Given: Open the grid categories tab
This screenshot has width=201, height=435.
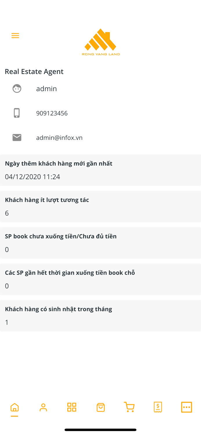Looking at the screenshot, I should click(x=72, y=407).
